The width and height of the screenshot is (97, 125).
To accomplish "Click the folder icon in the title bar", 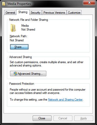I will coord(4,4).
